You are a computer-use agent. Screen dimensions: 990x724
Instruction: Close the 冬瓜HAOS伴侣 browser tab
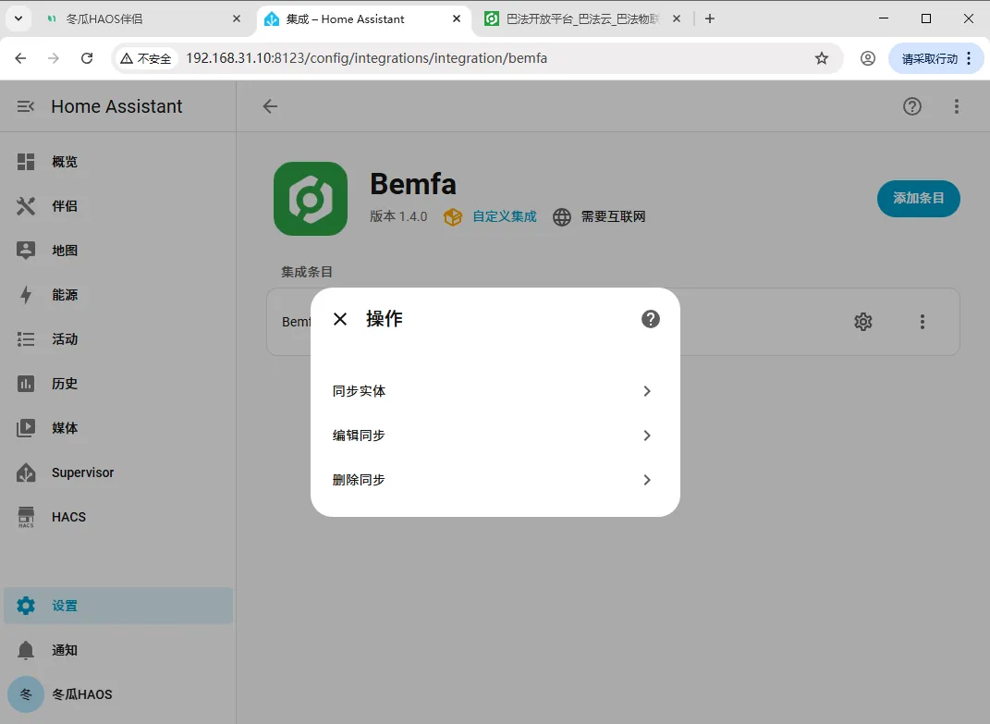click(x=237, y=18)
